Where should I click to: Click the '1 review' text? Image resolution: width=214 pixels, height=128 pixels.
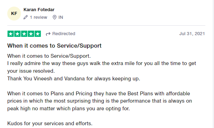pos(39,17)
